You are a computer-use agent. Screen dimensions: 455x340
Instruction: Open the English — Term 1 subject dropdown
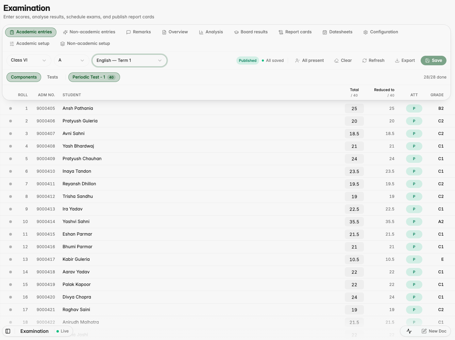pyautogui.click(x=129, y=61)
